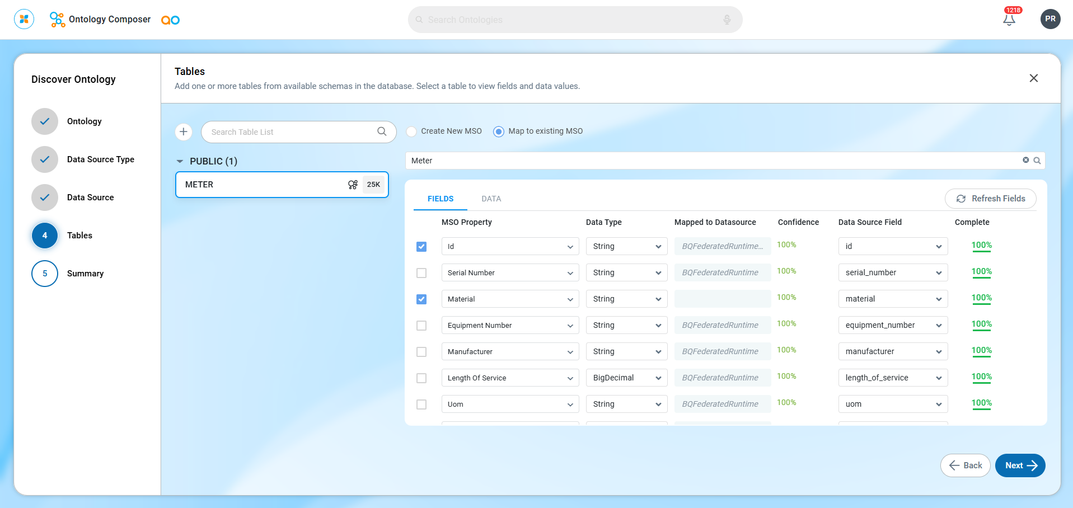Select the Create New MSO radio button

(x=412, y=131)
